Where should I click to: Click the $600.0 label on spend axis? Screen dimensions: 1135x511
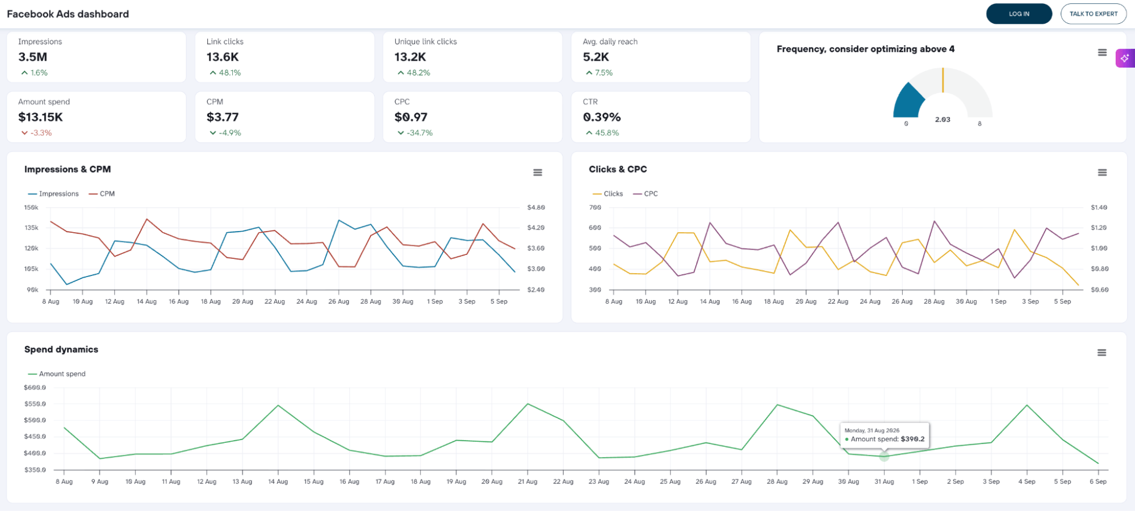pos(35,387)
